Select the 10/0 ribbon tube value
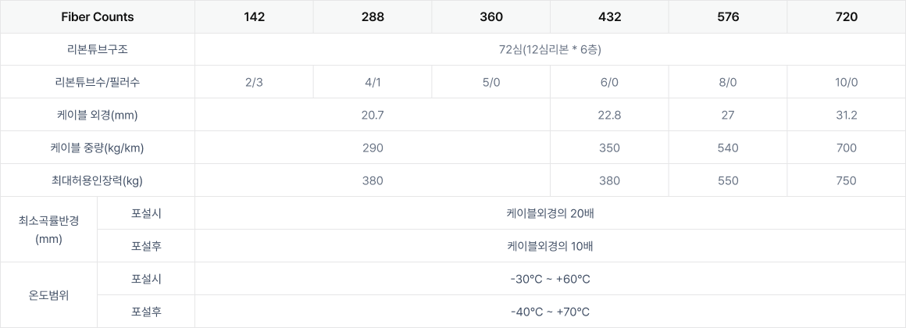Screen dimensions: 906x328 click(847, 82)
